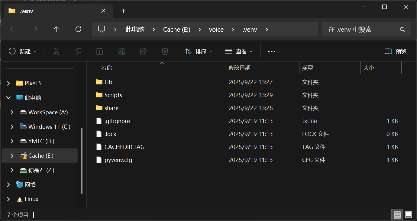Navigate to voice in breadcrumb path
The height and width of the screenshot is (221, 417).
click(x=216, y=29)
